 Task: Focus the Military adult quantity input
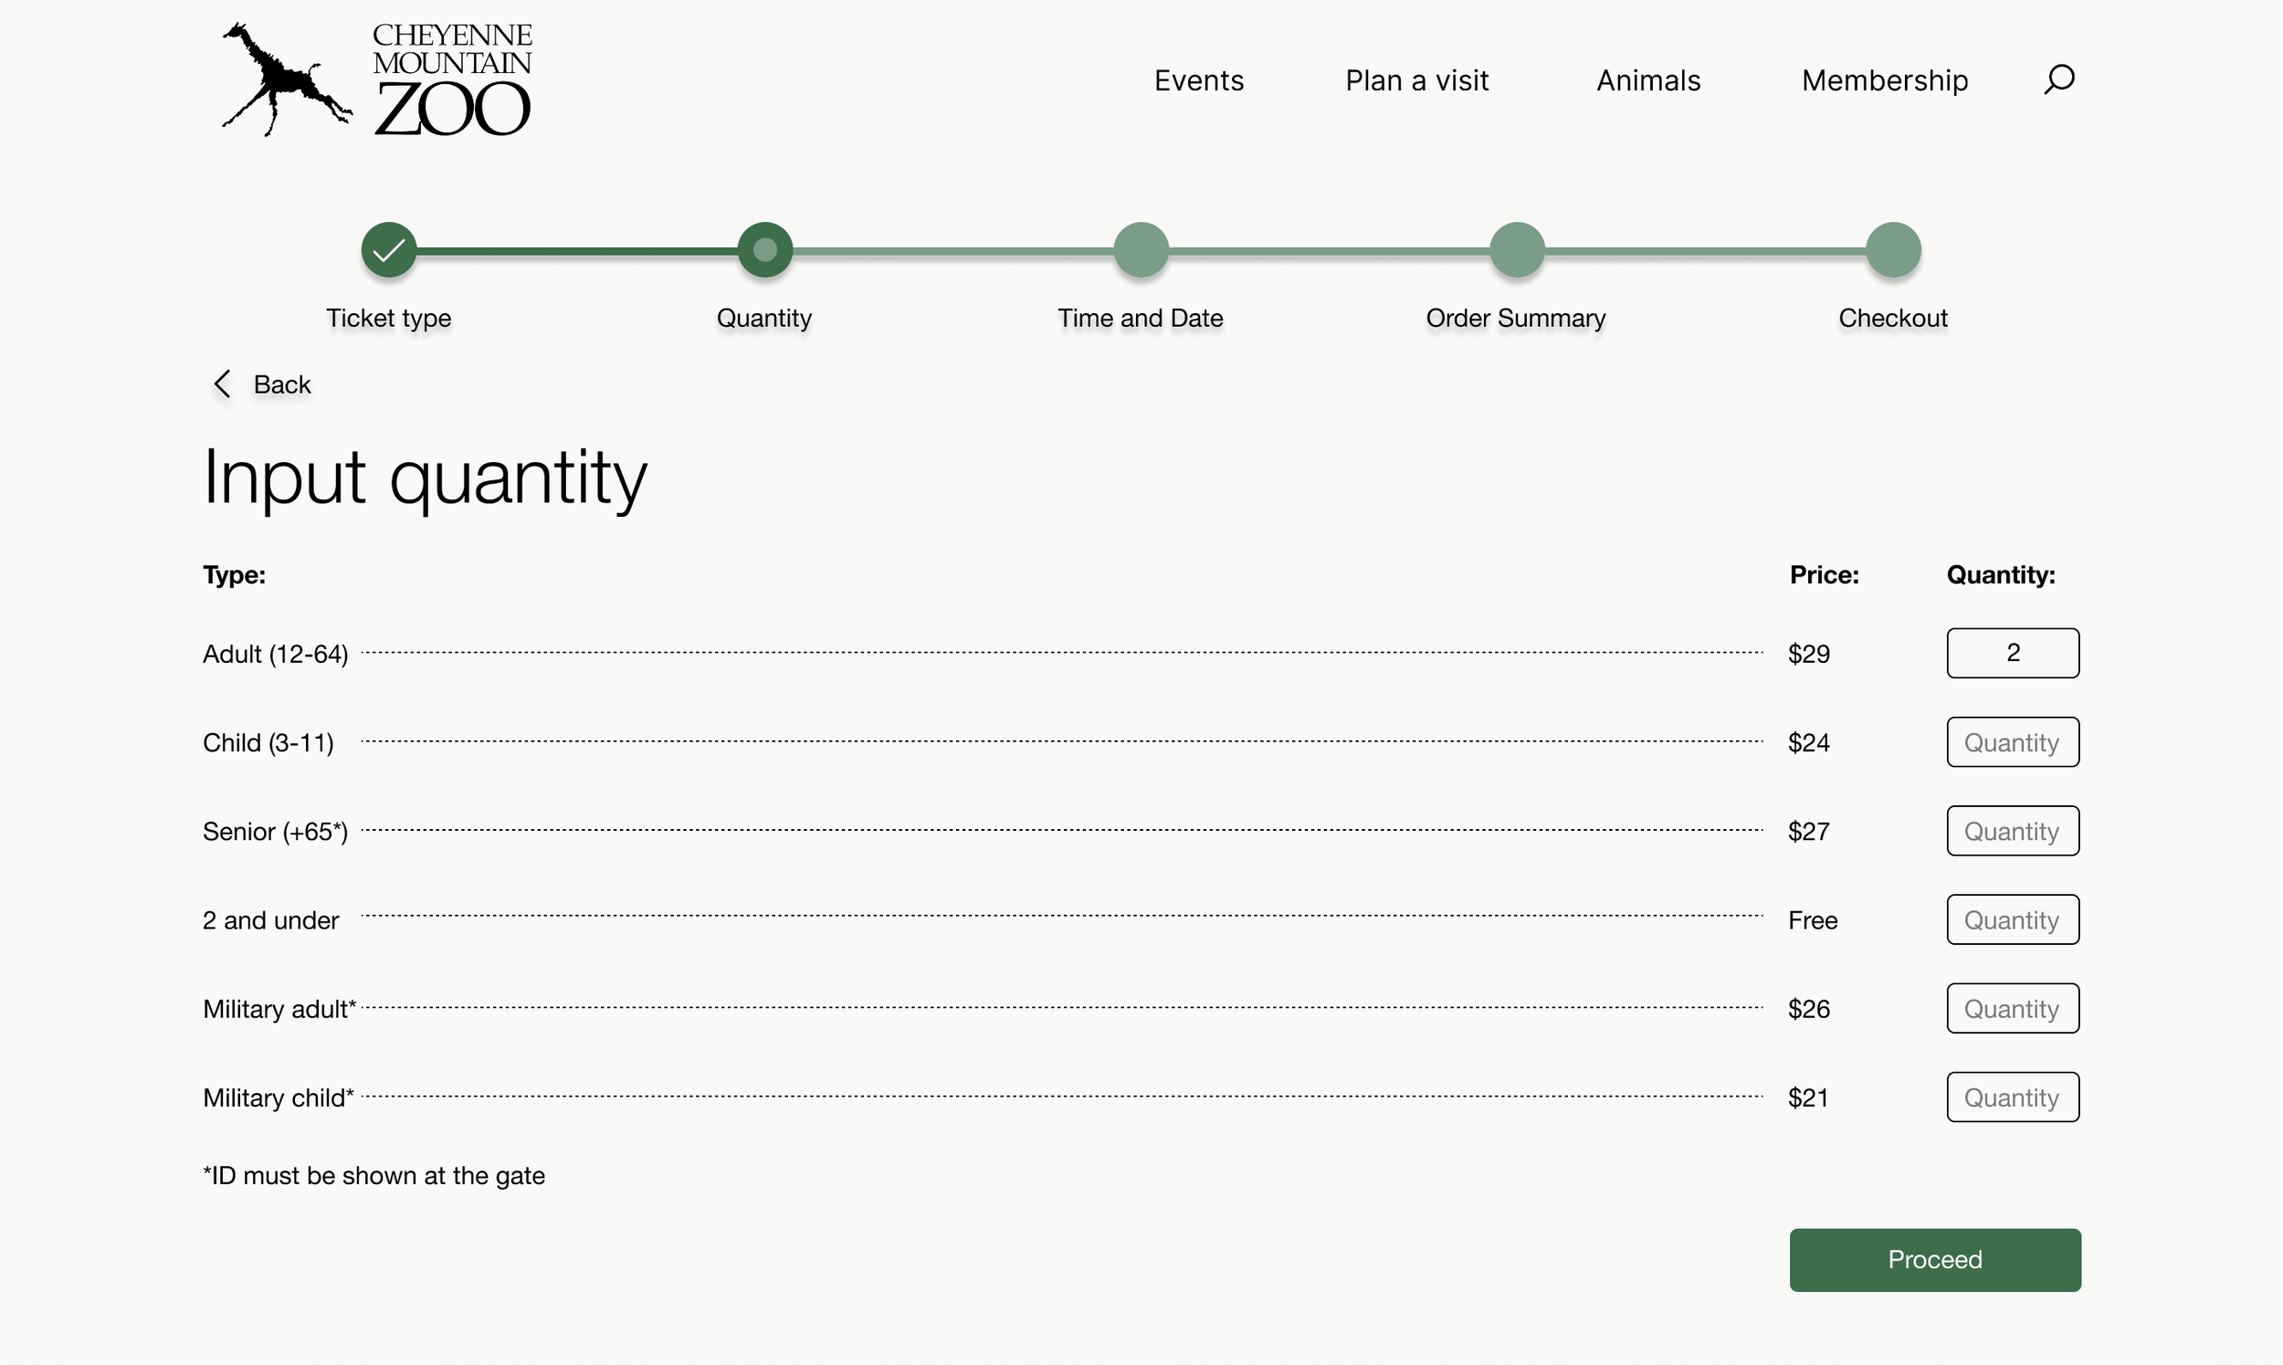click(x=2013, y=1008)
